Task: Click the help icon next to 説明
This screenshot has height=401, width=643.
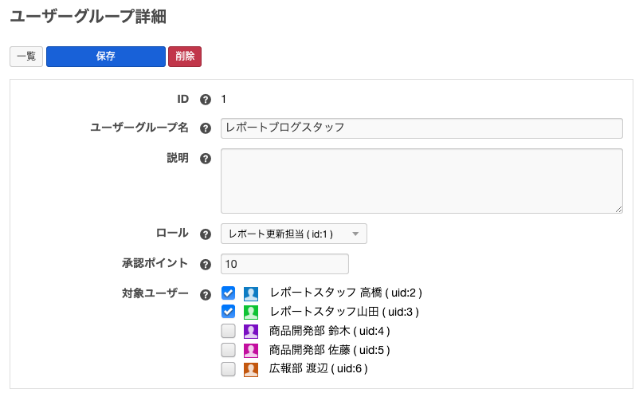Action: click(206, 159)
